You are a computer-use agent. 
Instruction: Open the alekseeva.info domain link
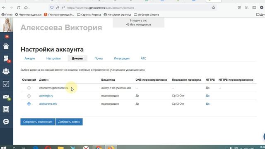pos(48,104)
